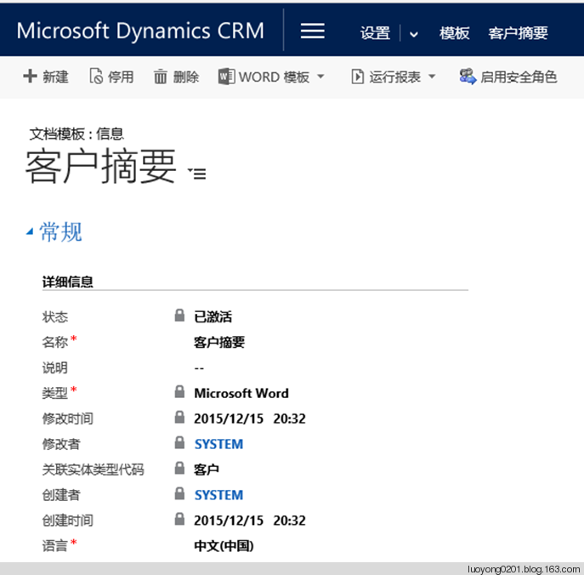This screenshot has width=584, height=575.
Task: Click the 停用 command label
Action: point(121,77)
